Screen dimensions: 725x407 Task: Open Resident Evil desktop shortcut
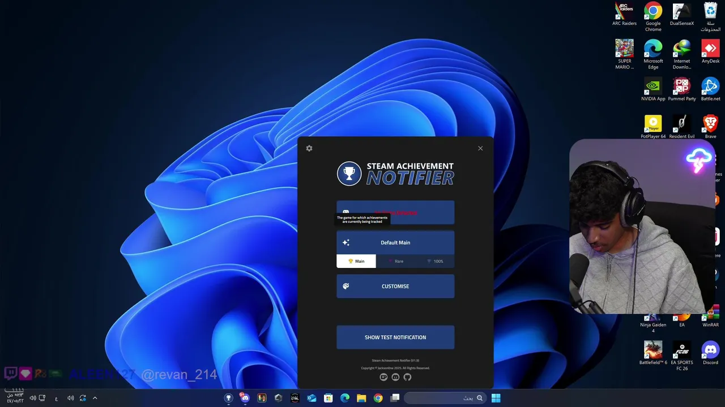click(x=682, y=127)
